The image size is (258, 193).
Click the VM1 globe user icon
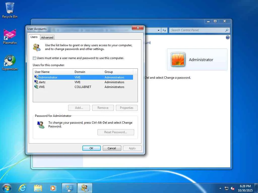[x=36, y=87]
